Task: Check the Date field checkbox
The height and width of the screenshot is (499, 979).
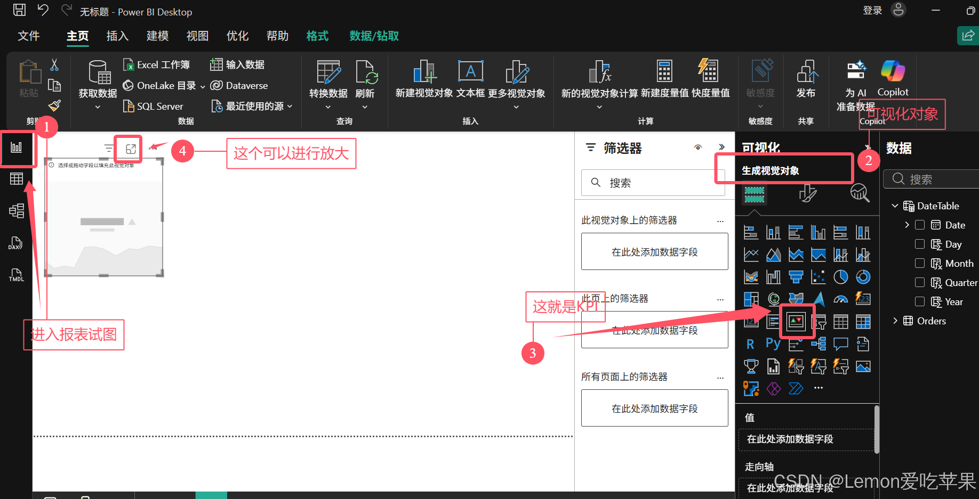Action: 920,225
